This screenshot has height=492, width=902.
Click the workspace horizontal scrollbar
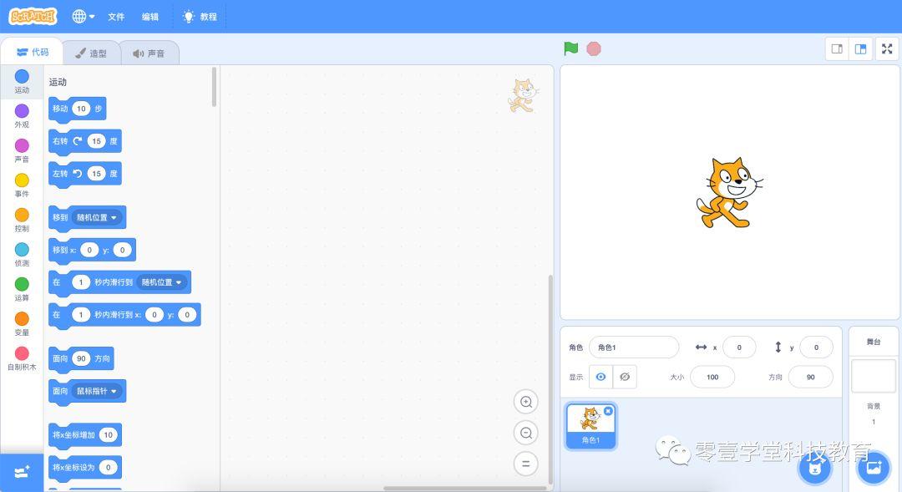pyautogui.click(x=465, y=489)
